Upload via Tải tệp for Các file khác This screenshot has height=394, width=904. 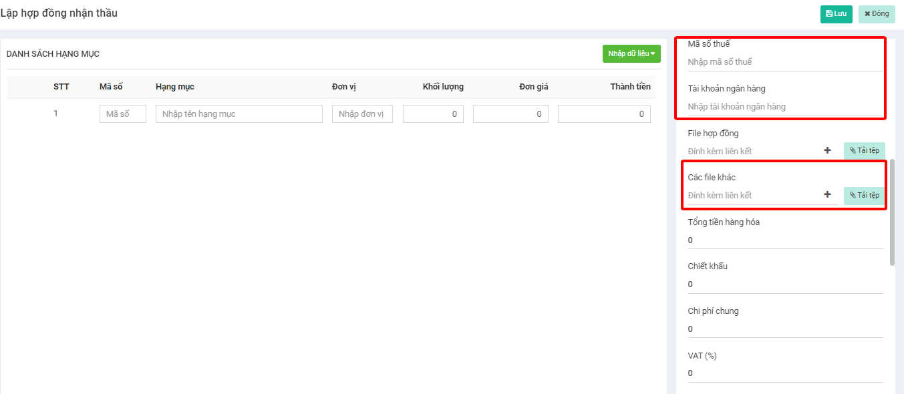point(864,195)
